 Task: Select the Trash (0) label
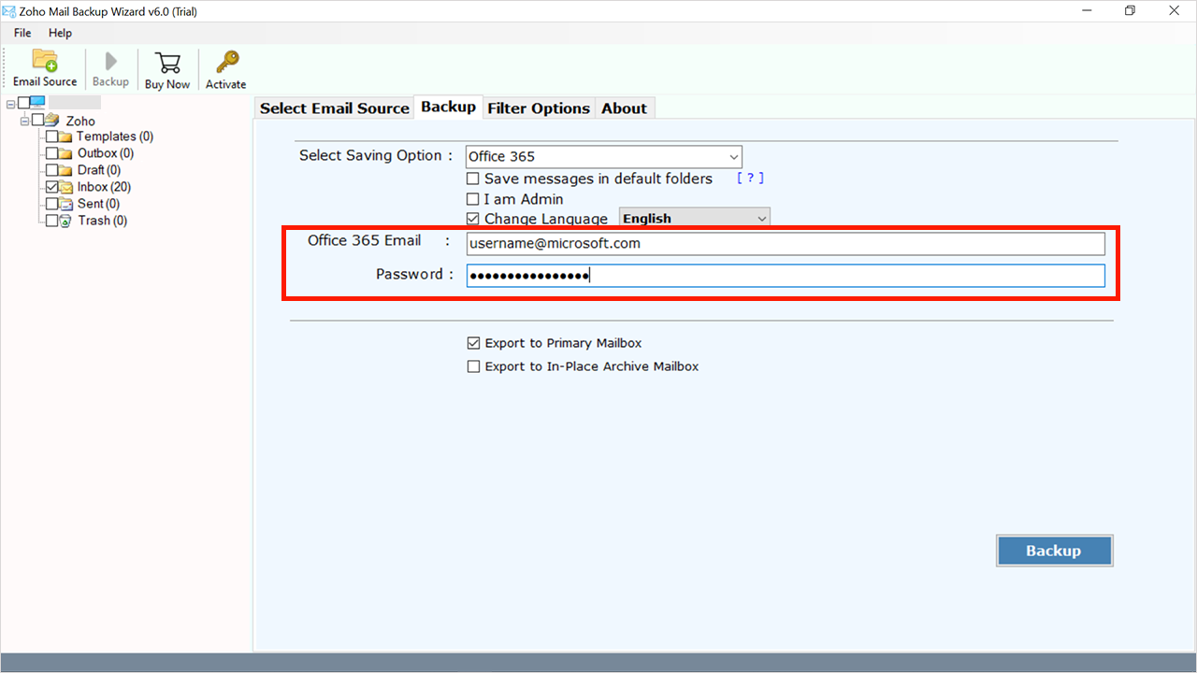click(103, 221)
